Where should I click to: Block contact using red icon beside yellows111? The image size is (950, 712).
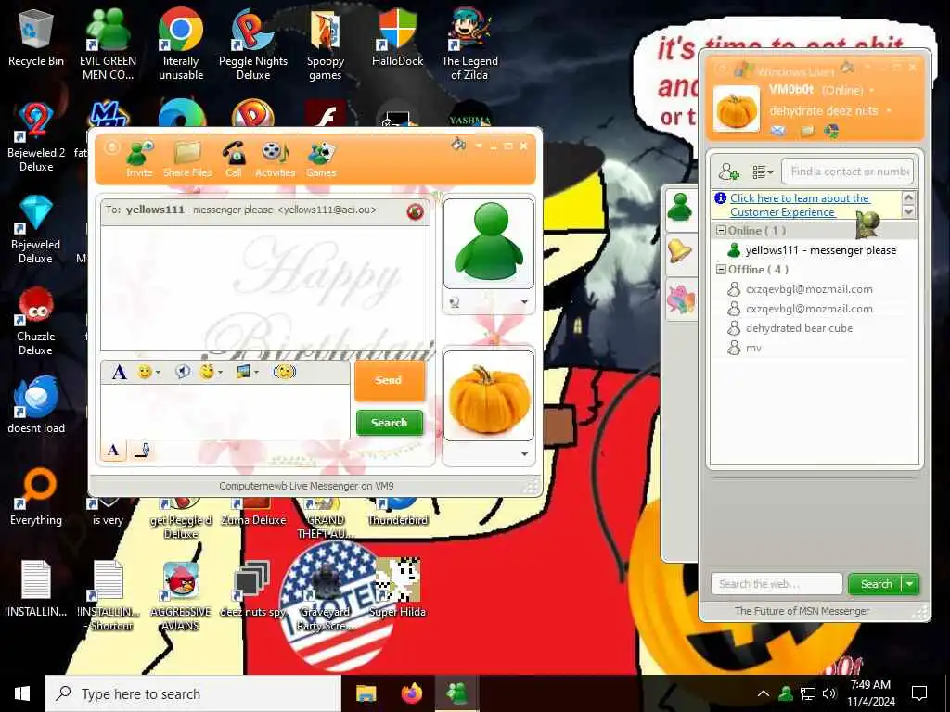(x=415, y=211)
